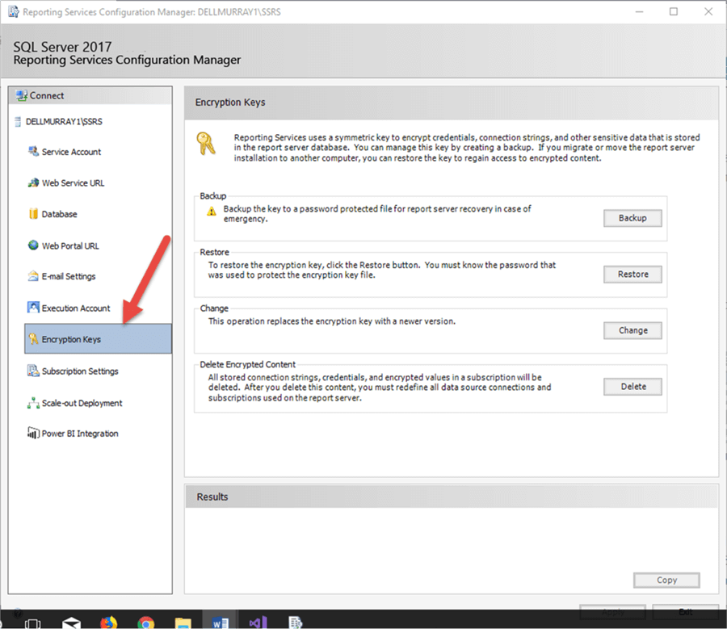
Task: Click the Backup button
Action: [632, 218]
